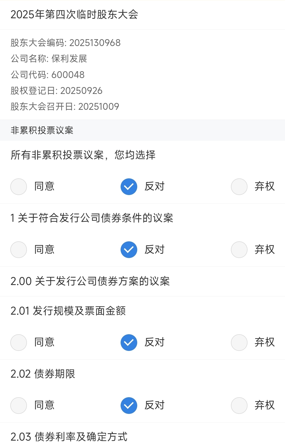Pick 反对 for 2.02 债券期限
The height and width of the screenshot is (443, 285).
129,405
